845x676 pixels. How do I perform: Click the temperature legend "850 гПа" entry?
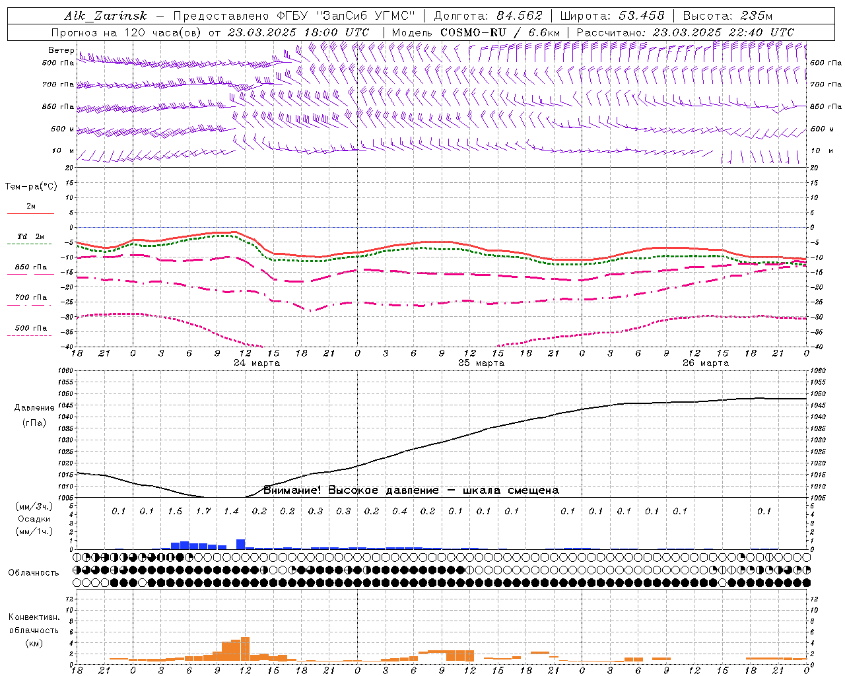pos(31,267)
